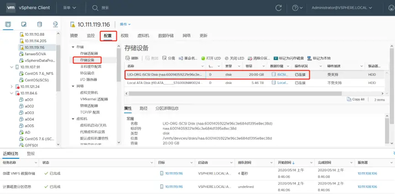
Task: Open the help question mark menu
Action: point(297,8)
